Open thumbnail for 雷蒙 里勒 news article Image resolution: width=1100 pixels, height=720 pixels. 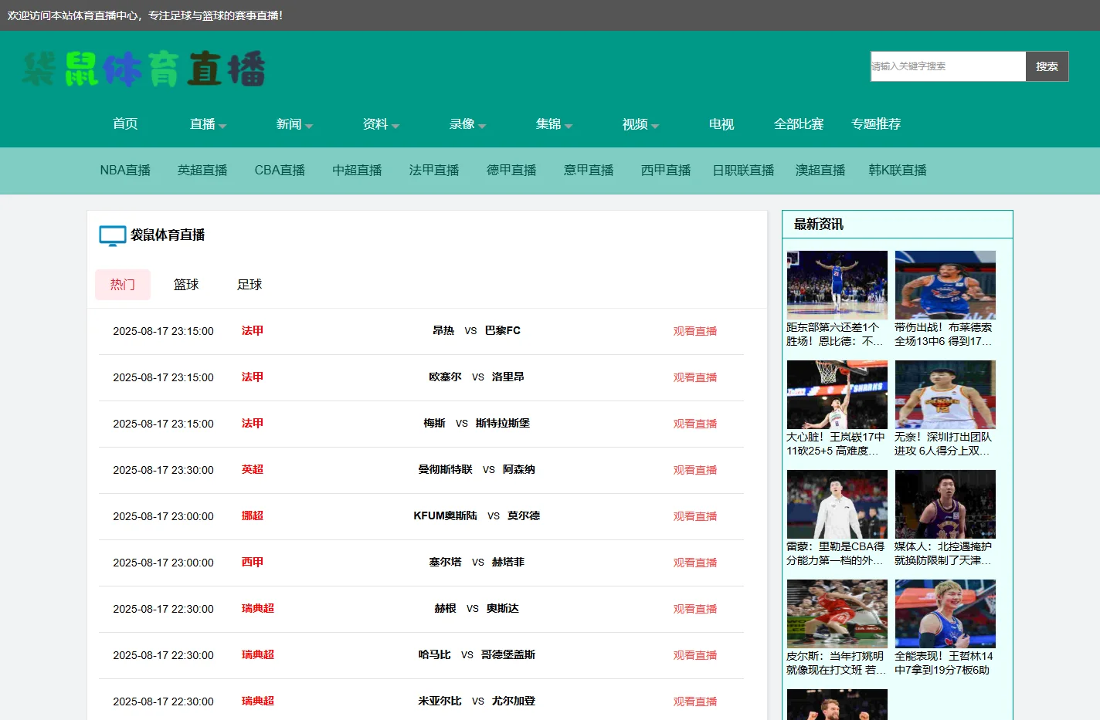click(x=837, y=504)
